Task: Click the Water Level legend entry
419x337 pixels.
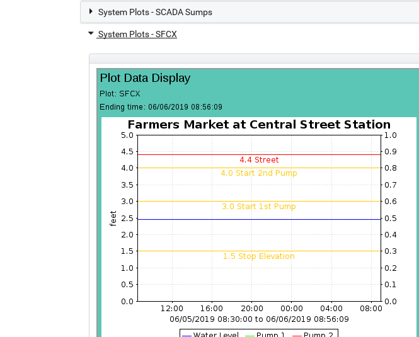Action: click(210, 334)
